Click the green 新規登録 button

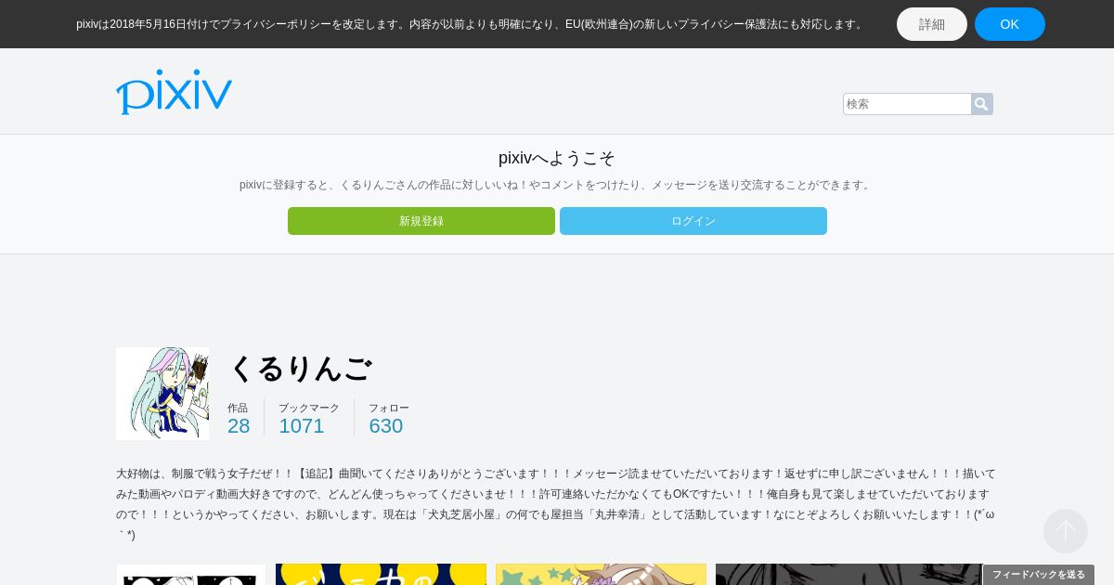421,221
